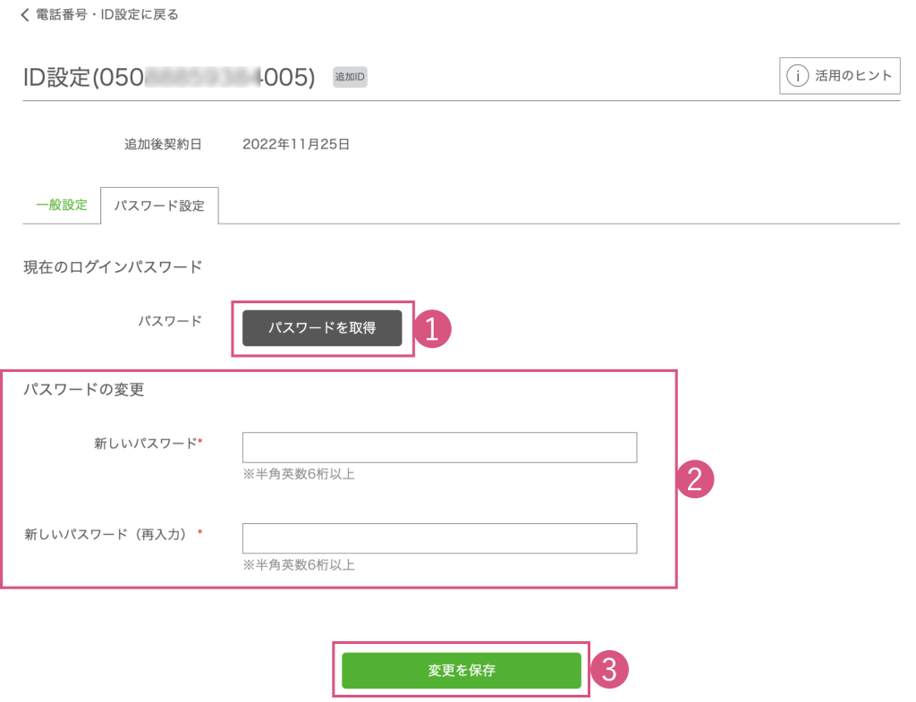Click the contract date 2022年11月25日

[295, 143]
